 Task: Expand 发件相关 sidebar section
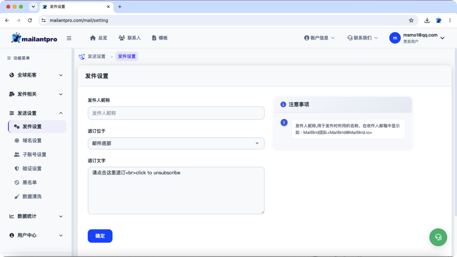click(x=36, y=94)
